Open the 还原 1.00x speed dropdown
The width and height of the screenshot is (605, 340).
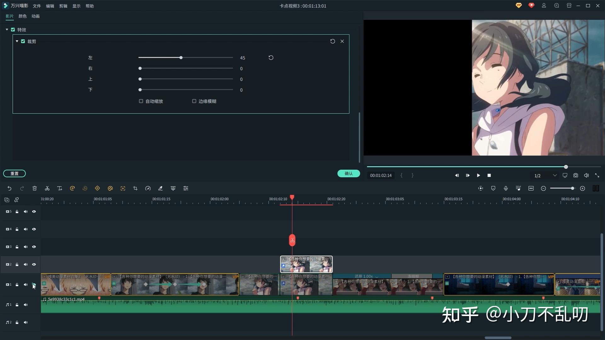(366, 276)
